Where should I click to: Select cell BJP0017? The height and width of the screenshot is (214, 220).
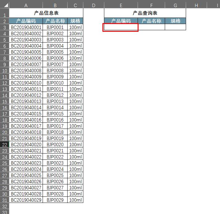tap(55, 126)
